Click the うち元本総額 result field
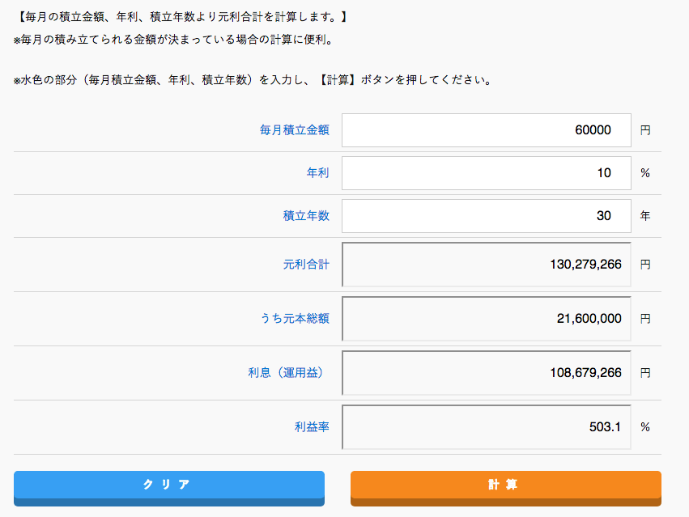The width and height of the screenshot is (689, 517). (x=486, y=319)
